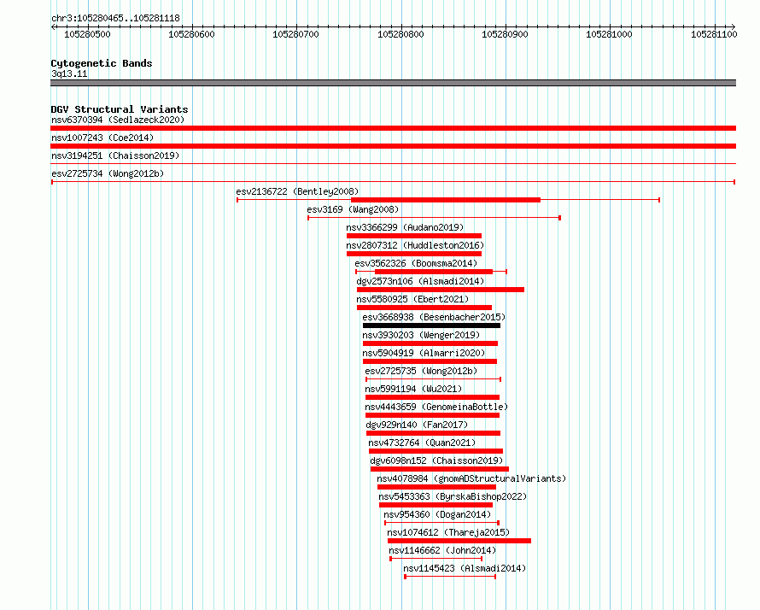This screenshot has height=610, width=760.
Task: Click the red bar for nsv1007243
Action: coord(393,146)
